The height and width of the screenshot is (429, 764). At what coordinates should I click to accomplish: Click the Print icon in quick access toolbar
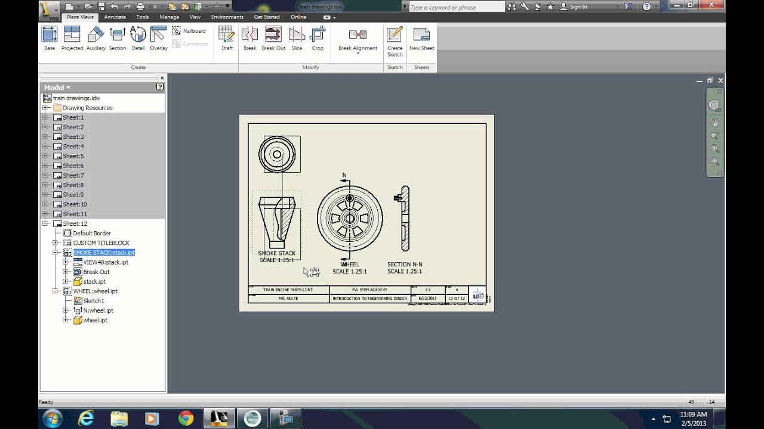coord(140,7)
